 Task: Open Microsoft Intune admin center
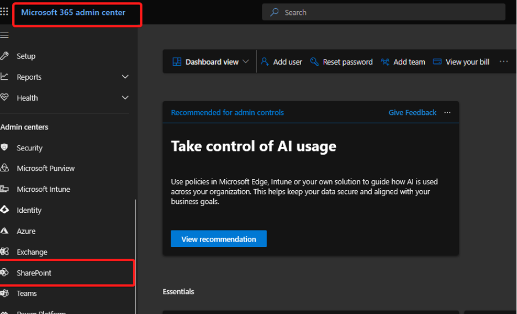click(x=43, y=189)
